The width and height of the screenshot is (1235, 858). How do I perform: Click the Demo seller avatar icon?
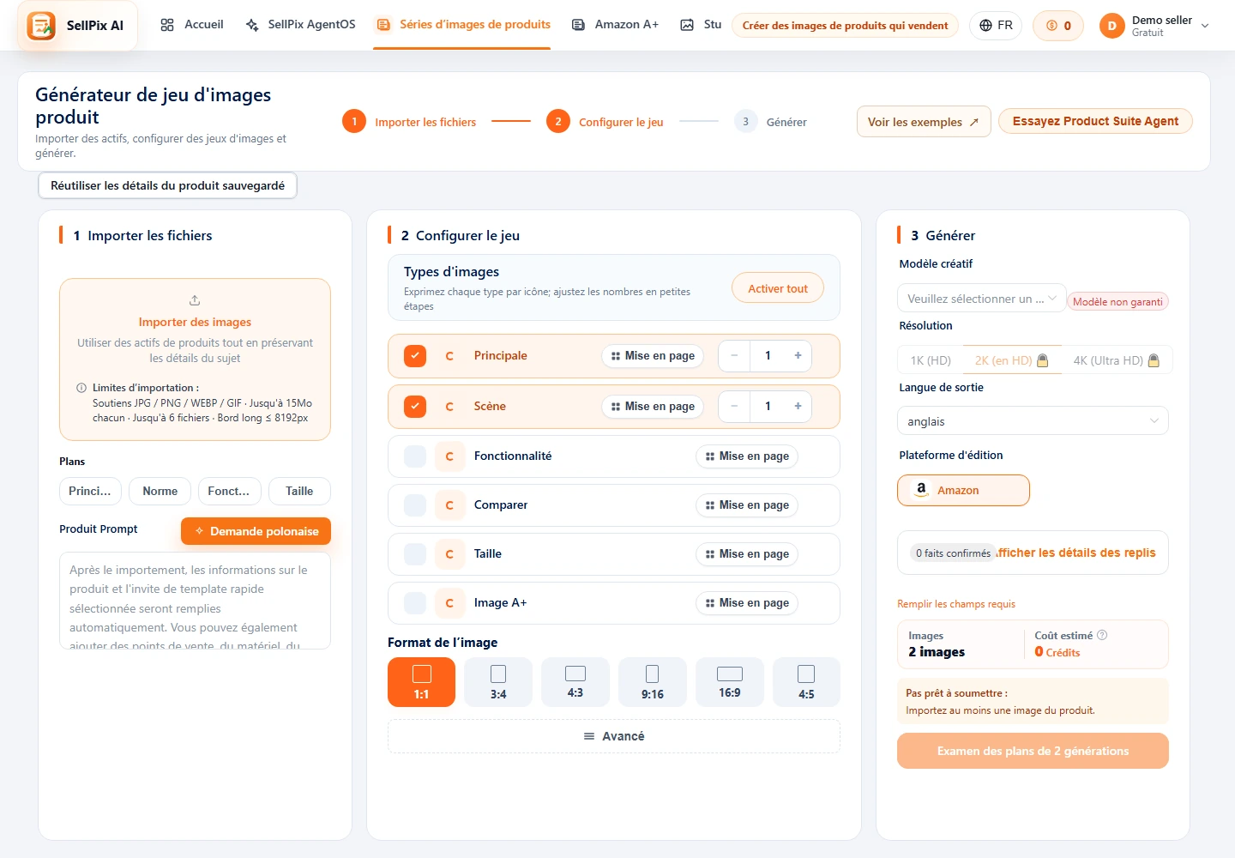(1111, 26)
